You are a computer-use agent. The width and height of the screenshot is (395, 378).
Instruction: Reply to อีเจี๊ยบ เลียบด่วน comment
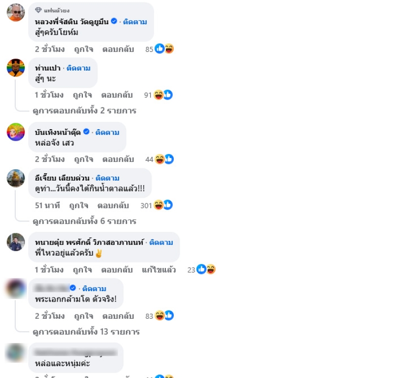tap(113, 205)
